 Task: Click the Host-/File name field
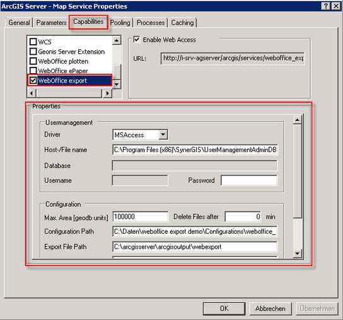(195, 150)
